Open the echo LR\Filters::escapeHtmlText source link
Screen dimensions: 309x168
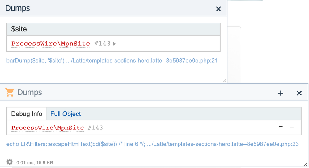pyautogui.click(x=152, y=144)
